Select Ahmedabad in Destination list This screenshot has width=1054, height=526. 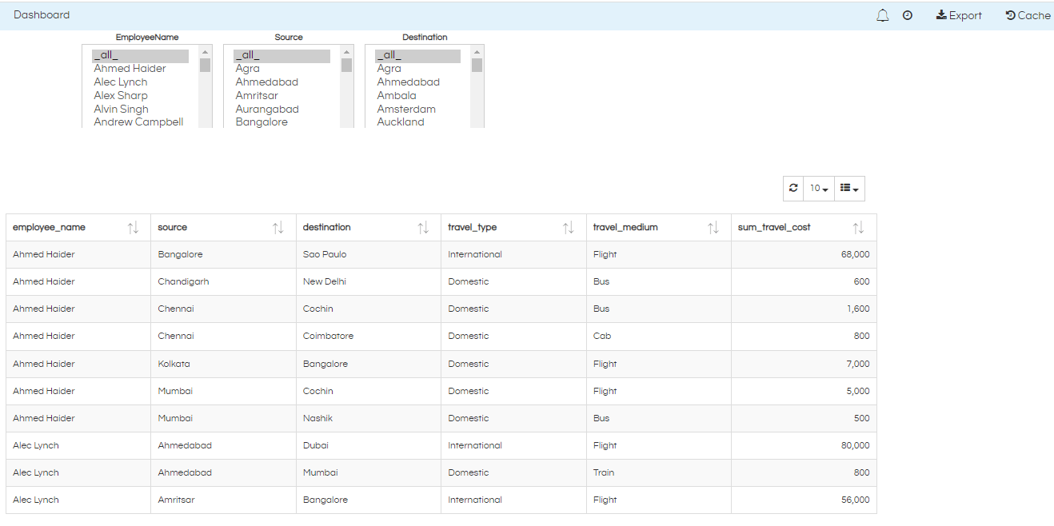point(417,82)
